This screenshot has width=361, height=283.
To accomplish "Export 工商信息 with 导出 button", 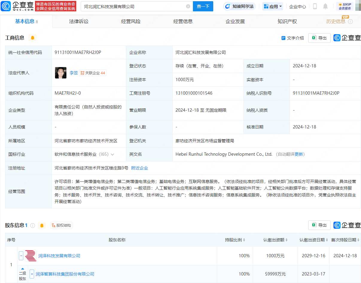I will coord(319,38).
